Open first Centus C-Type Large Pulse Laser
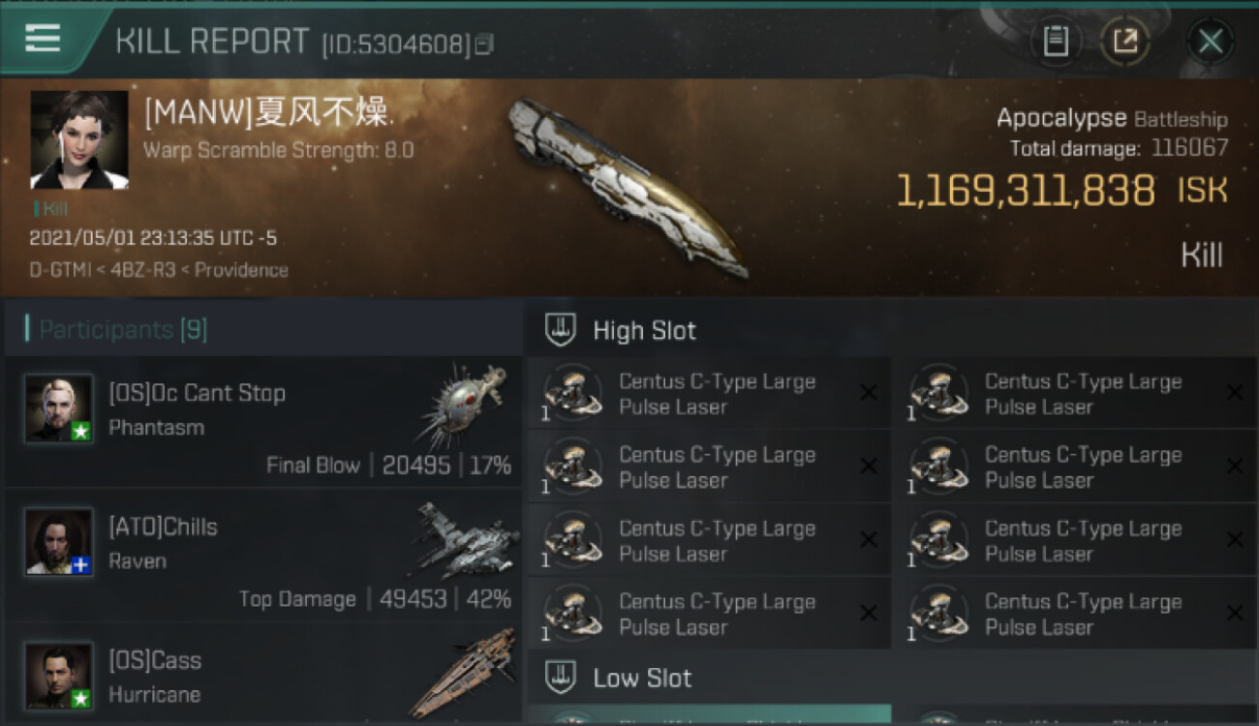The image size is (1259, 726). (x=709, y=394)
